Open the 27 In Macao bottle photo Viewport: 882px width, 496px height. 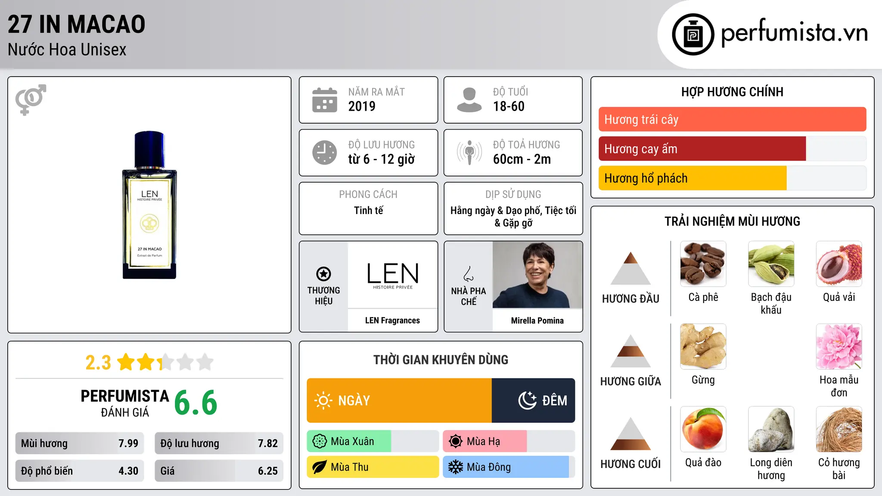149,205
